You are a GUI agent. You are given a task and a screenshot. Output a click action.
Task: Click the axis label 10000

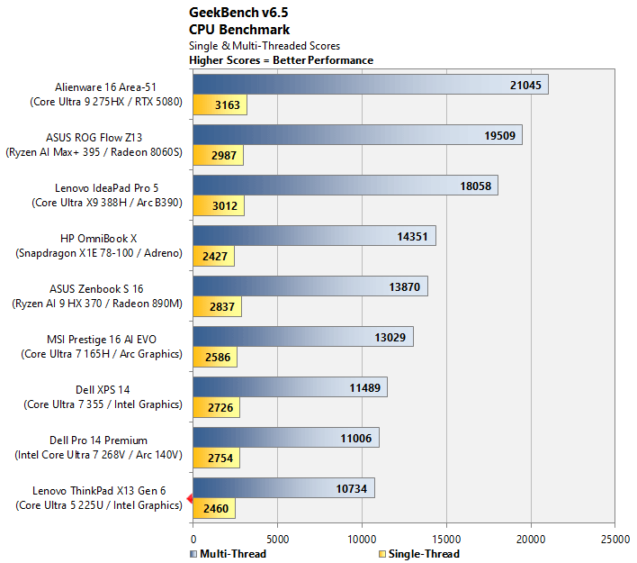click(x=362, y=540)
